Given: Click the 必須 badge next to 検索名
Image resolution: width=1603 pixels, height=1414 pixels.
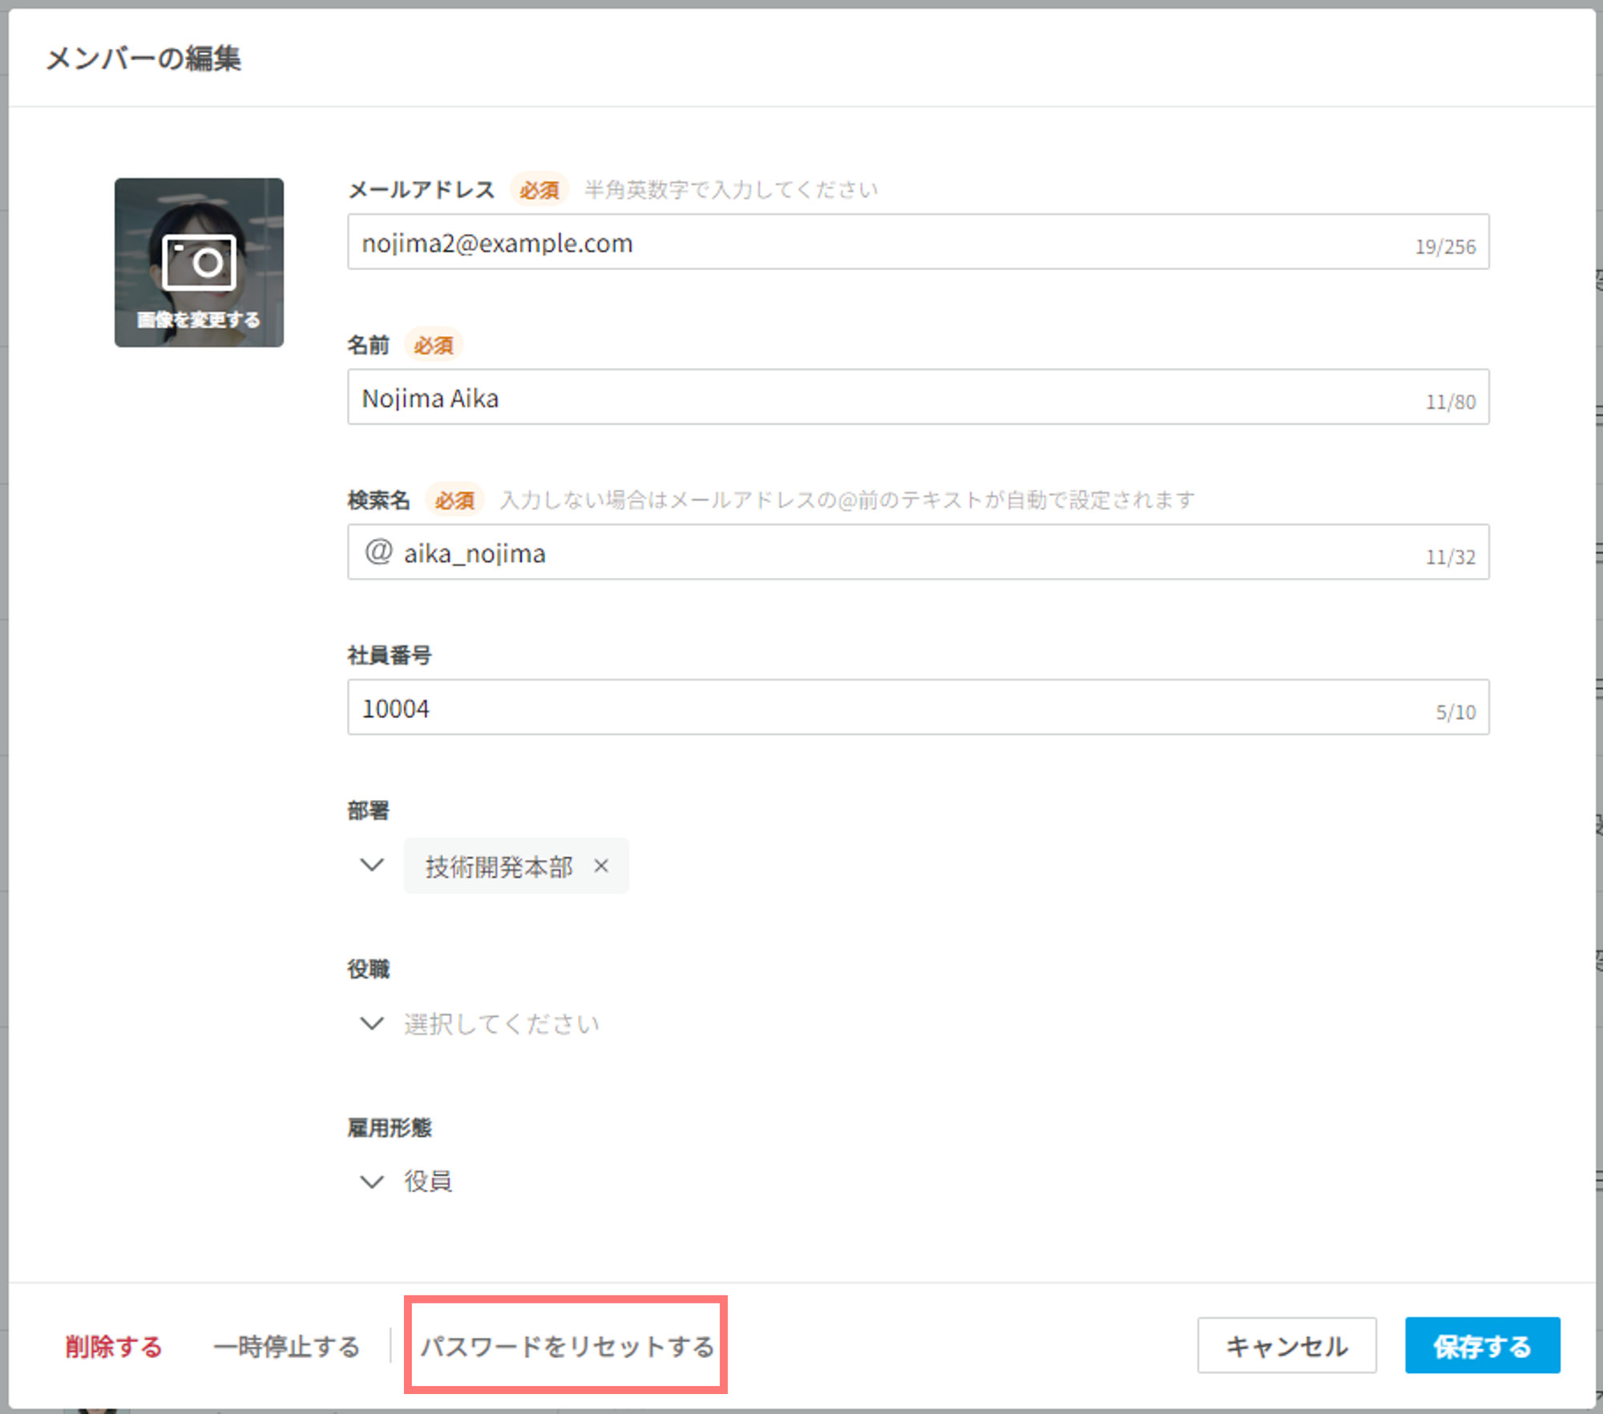Looking at the screenshot, I should 454,500.
